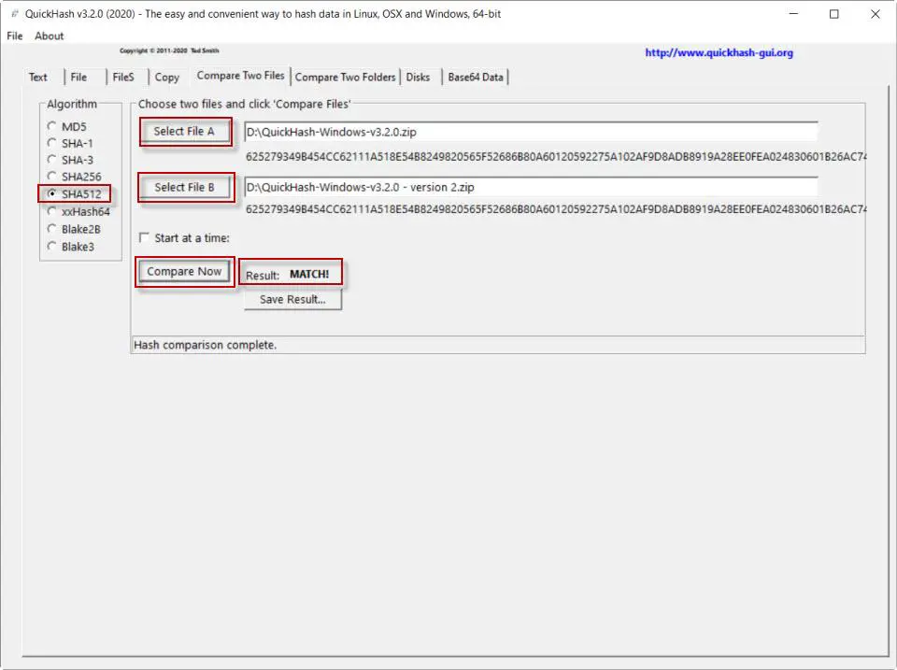
Task: Click the 'Result: MATCH!' text
Action: [288, 275]
